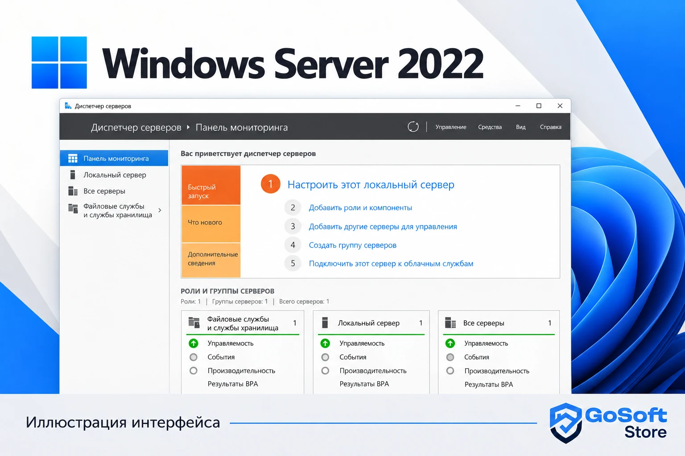Select the Быстрый запуск tab

point(211,185)
